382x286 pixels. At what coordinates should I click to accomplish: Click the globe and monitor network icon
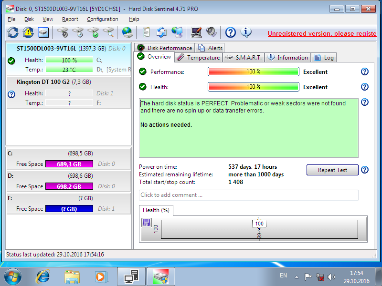point(177,32)
